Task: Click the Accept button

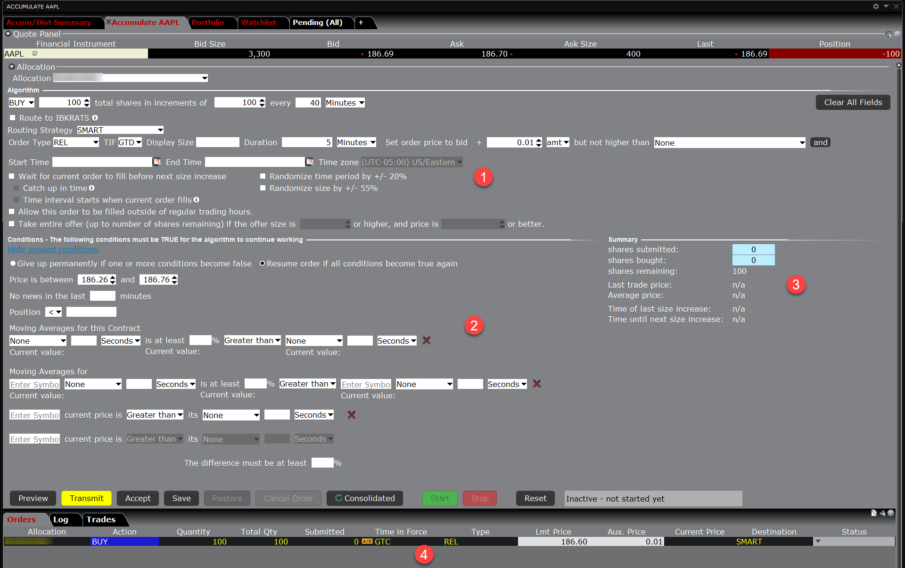Action: (x=138, y=498)
